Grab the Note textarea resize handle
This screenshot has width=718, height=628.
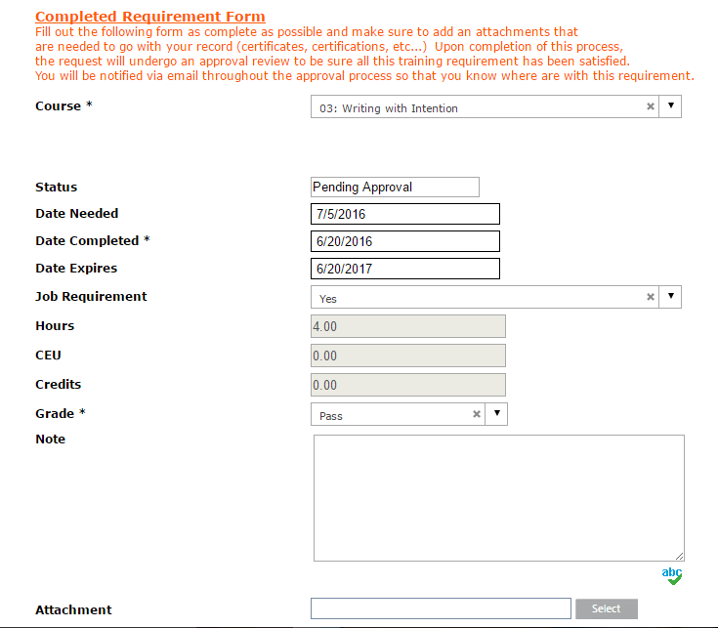point(680,556)
